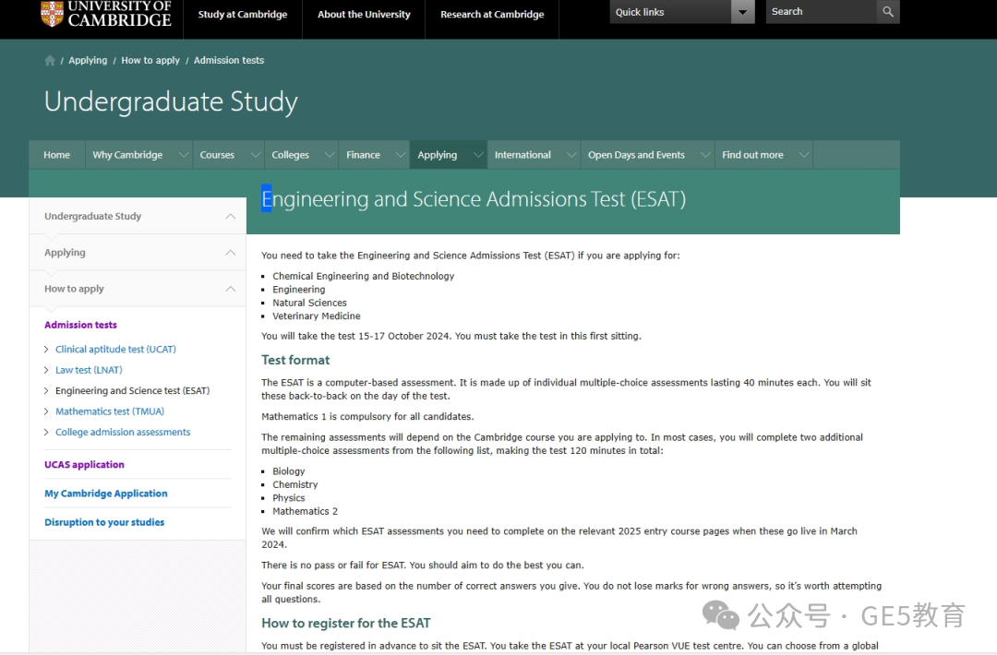The height and width of the screenshot is (655, 997).
Task: Click the Undergraduate Study page title
Action: [171, 102]
